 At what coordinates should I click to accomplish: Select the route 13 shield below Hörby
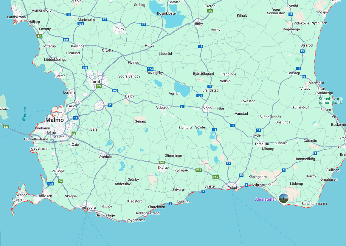click(201, 46)
